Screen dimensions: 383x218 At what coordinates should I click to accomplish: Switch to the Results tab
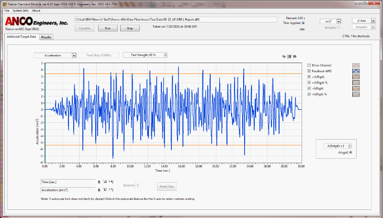46,37
